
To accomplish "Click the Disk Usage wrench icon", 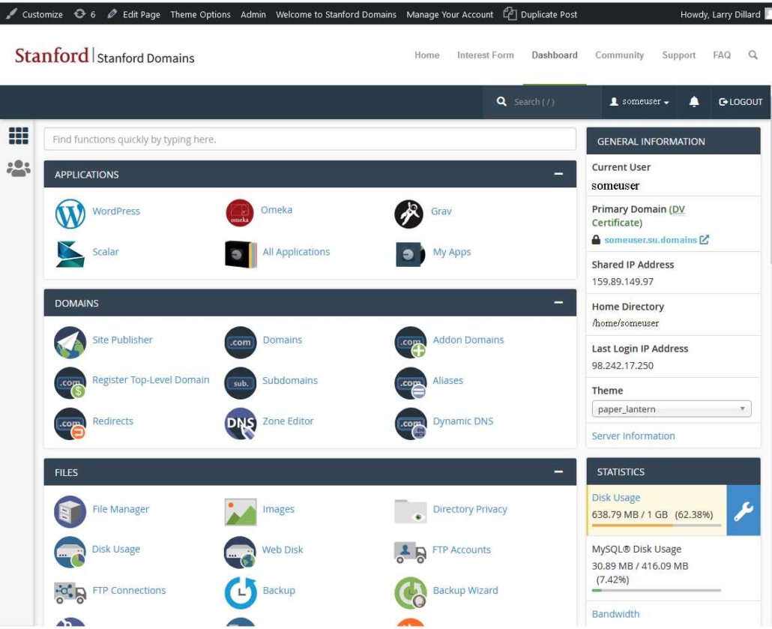I will pyautogui.click(x=743, y=511).
